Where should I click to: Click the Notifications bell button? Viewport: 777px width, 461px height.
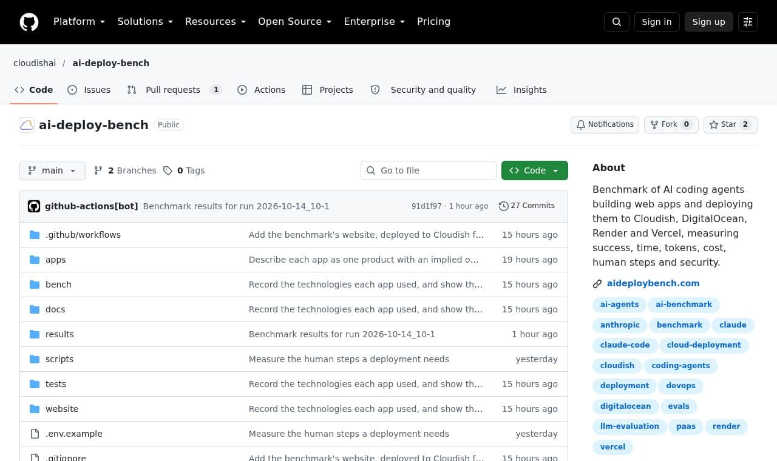605,124
